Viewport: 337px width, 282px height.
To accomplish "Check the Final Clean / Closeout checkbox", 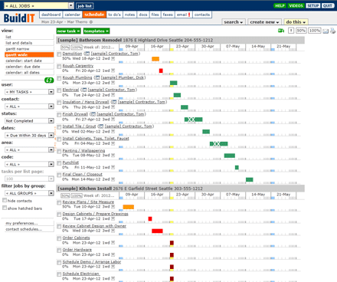I will pos(59,175).
